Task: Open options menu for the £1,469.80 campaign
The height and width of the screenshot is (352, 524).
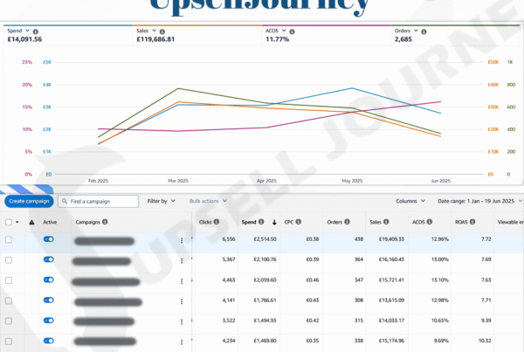Action: (x=182, y=342)
